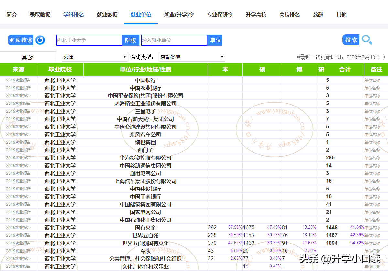The width and height of the screenshot is (388, 271).
Task: Select the 世界五百强国有央企 row label
Action: pyautogui.click(x=145, y=243)
